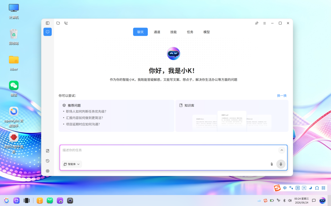
Task: Open the search app in taskbar
Action: (x=17, y=201)
